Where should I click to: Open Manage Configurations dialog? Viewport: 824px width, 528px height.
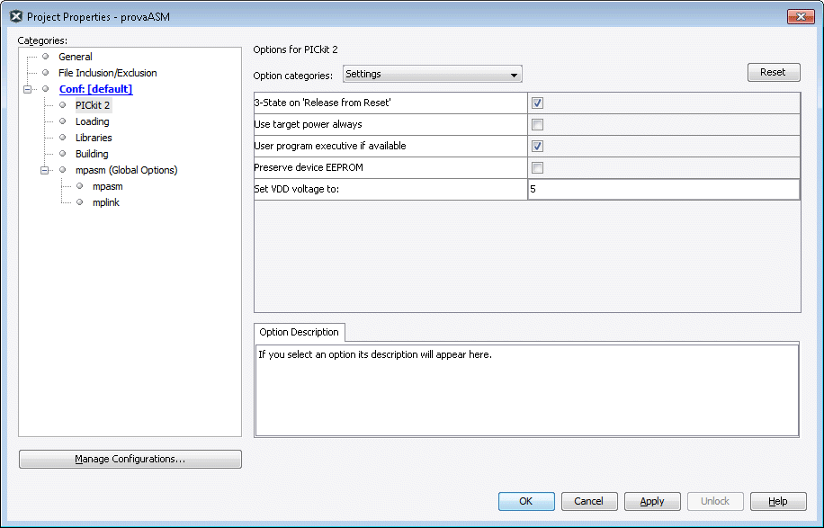(x=130, y=459)
